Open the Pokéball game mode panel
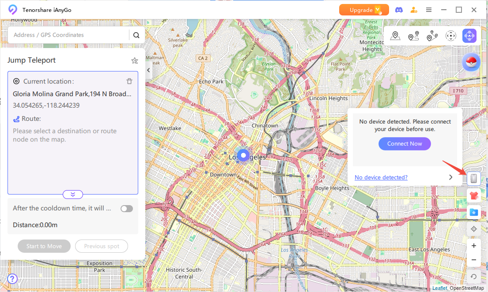488x292 pixels. point(471,62)
